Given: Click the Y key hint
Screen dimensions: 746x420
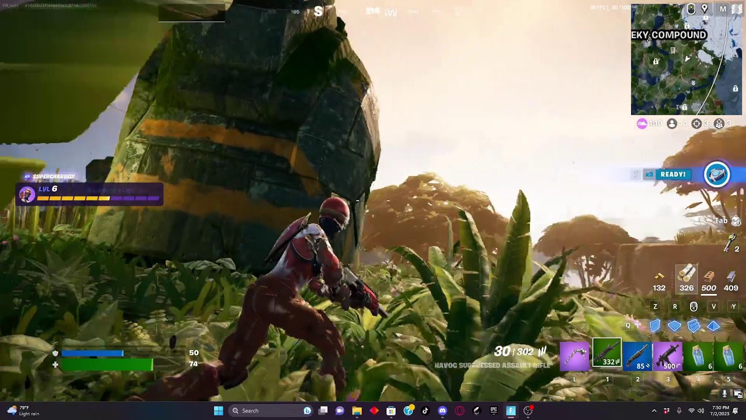Looking at the screenshot, I should 733,306.
